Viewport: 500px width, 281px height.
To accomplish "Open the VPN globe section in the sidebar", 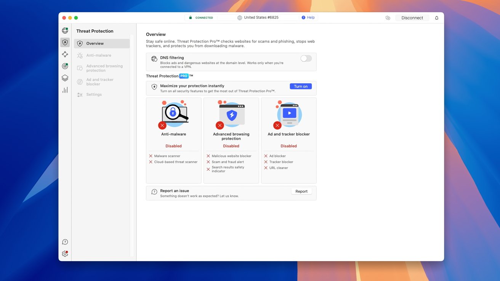I will click(65, 31).
